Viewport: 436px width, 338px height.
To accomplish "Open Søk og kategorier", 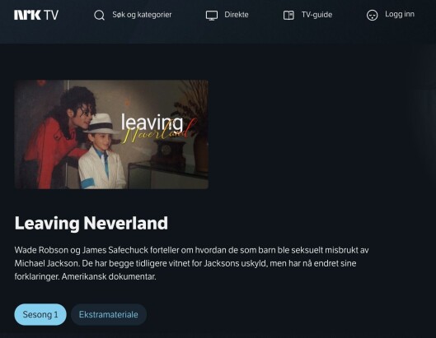I will click(142, 15).
